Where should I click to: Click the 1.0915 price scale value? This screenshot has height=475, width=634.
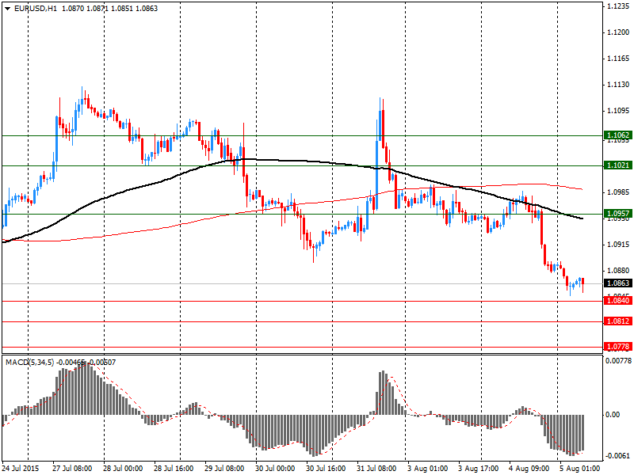pos(618,245)
